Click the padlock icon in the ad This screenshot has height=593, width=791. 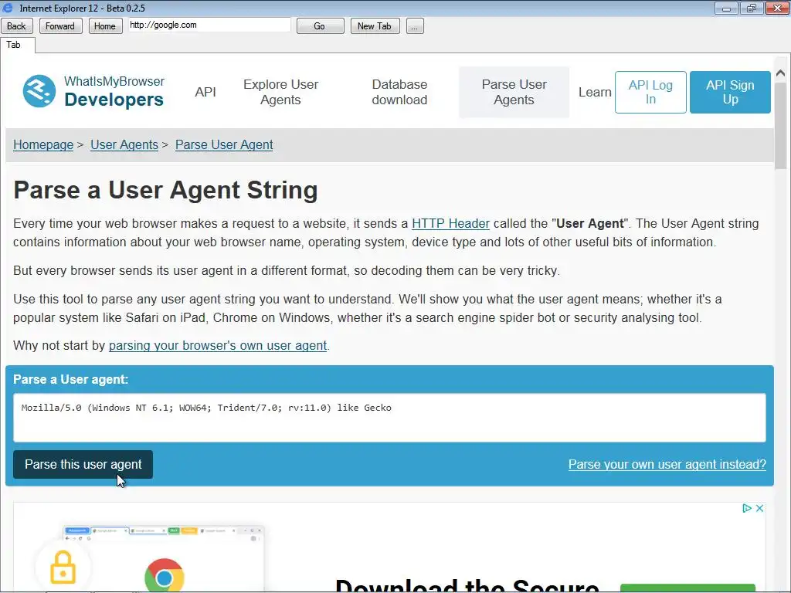tap(63, 568)
